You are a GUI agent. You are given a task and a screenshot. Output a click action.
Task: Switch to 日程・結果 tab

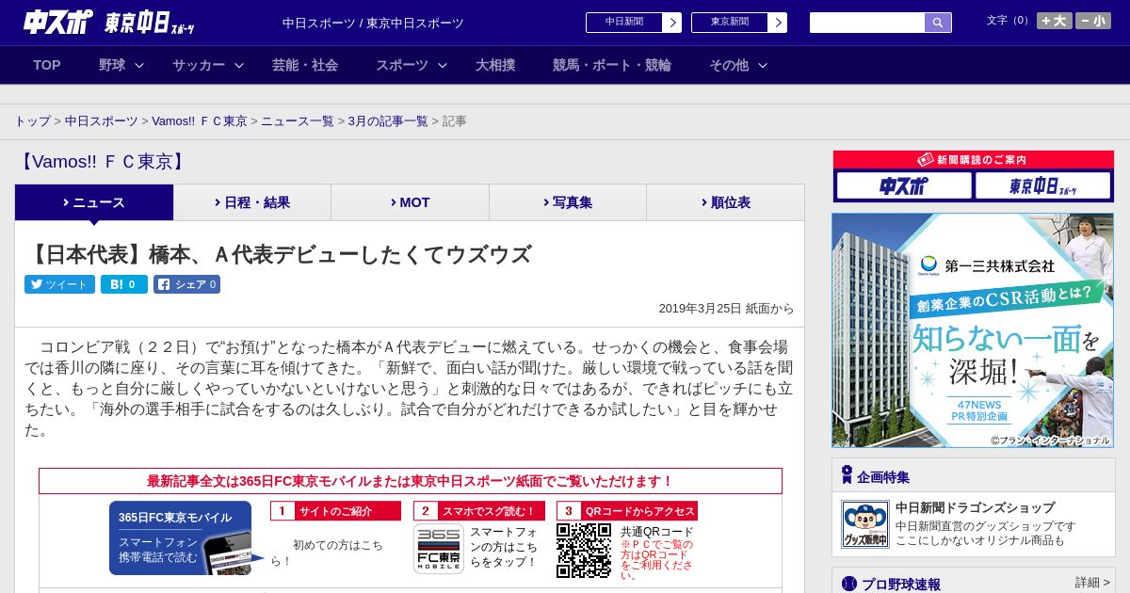[252, 202]
